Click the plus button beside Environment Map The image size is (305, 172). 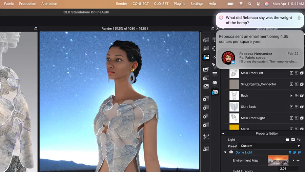[x=298, y=161]
